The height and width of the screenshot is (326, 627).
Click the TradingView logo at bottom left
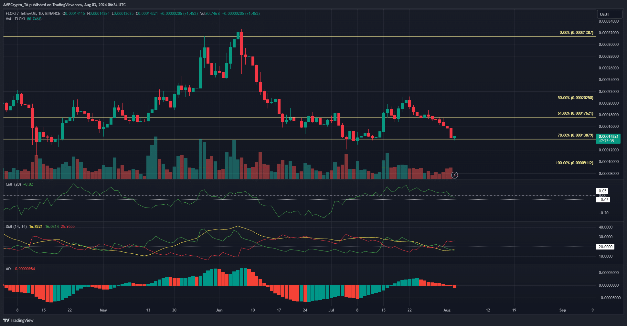pos(18,320)
